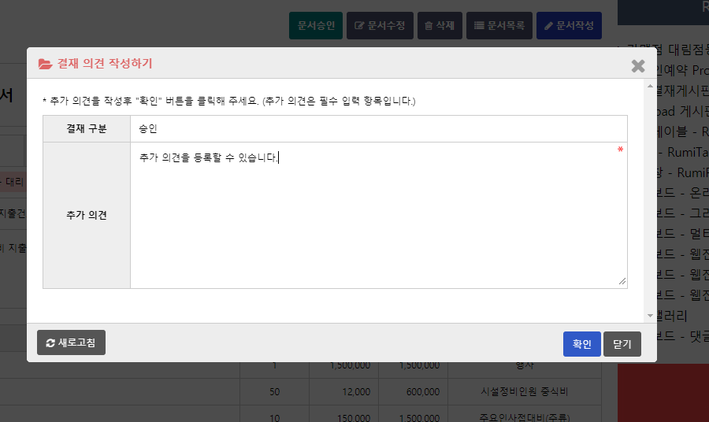Click the 결재 구분 row label

tap(87, 129)
